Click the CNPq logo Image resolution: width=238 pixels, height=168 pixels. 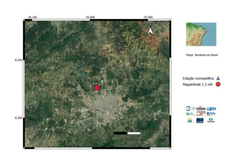[x=211, y=114]
